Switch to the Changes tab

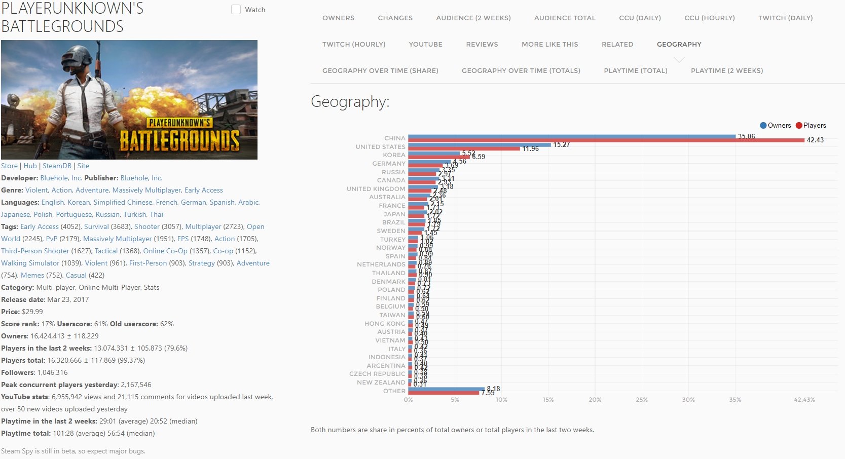(x=395, y=18)
